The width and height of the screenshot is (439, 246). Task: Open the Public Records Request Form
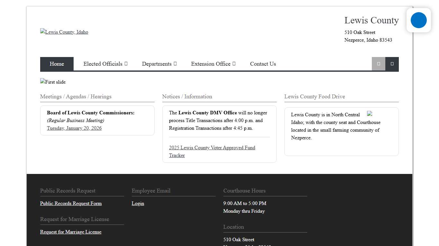pyautogui.click(x=71, y=203)
